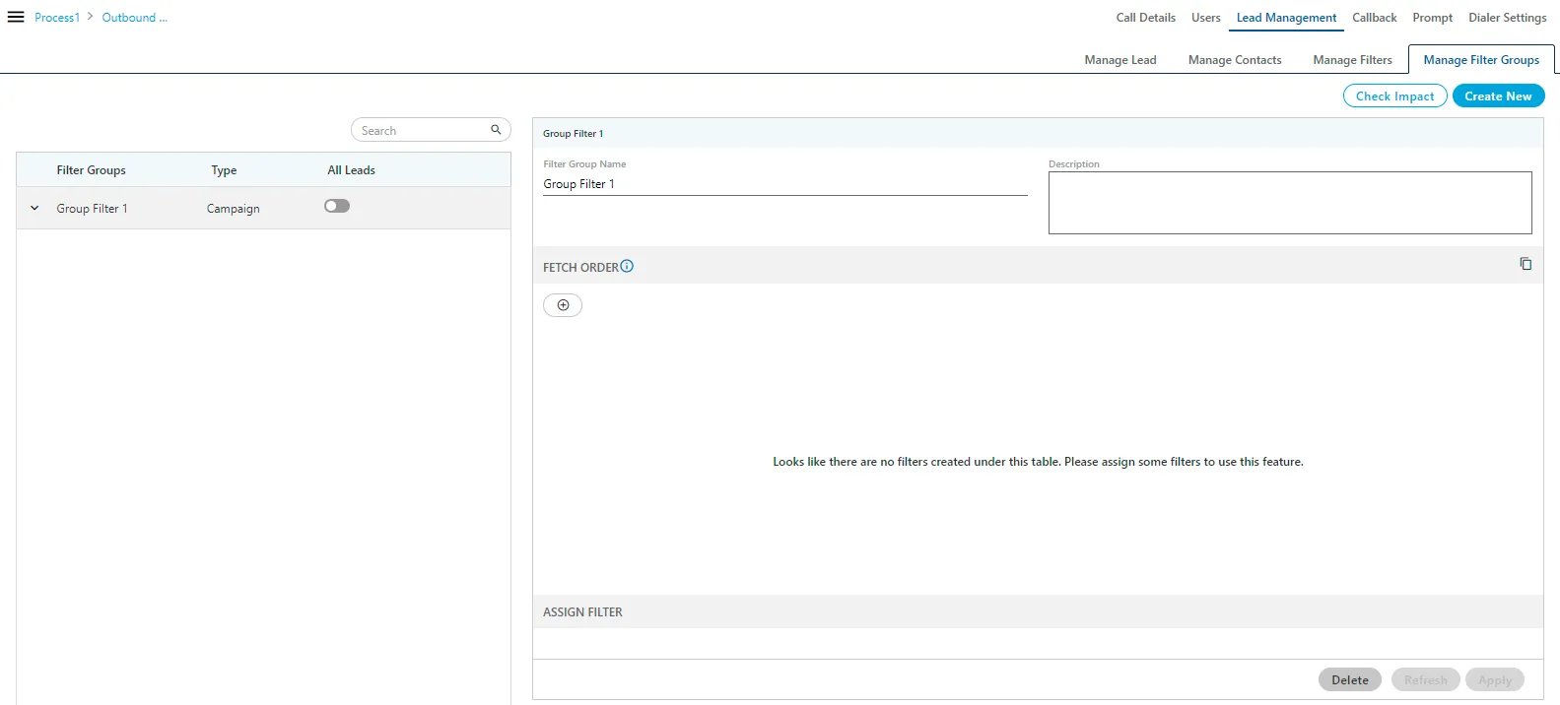Click the ASSIGN FILTER section header
1560x705 pixels.
(x=1038, y=611)
